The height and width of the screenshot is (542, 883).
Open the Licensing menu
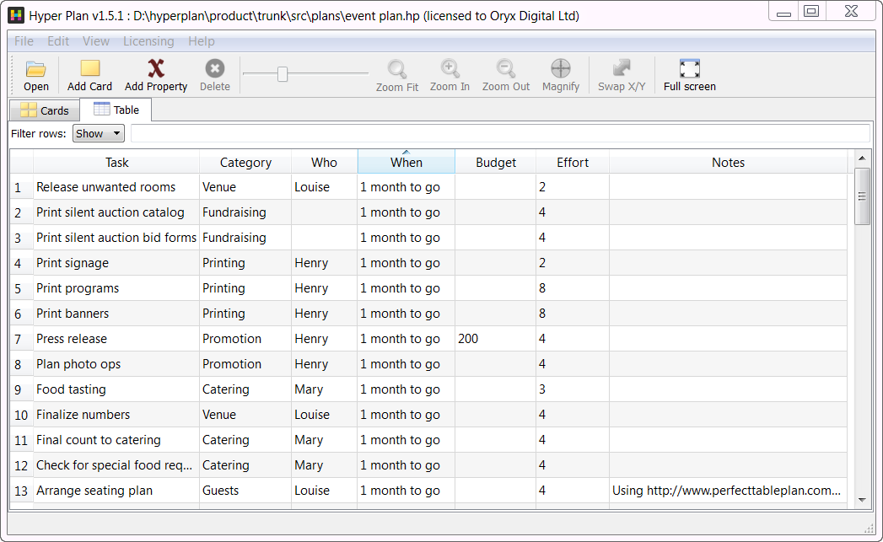(148, 41)
